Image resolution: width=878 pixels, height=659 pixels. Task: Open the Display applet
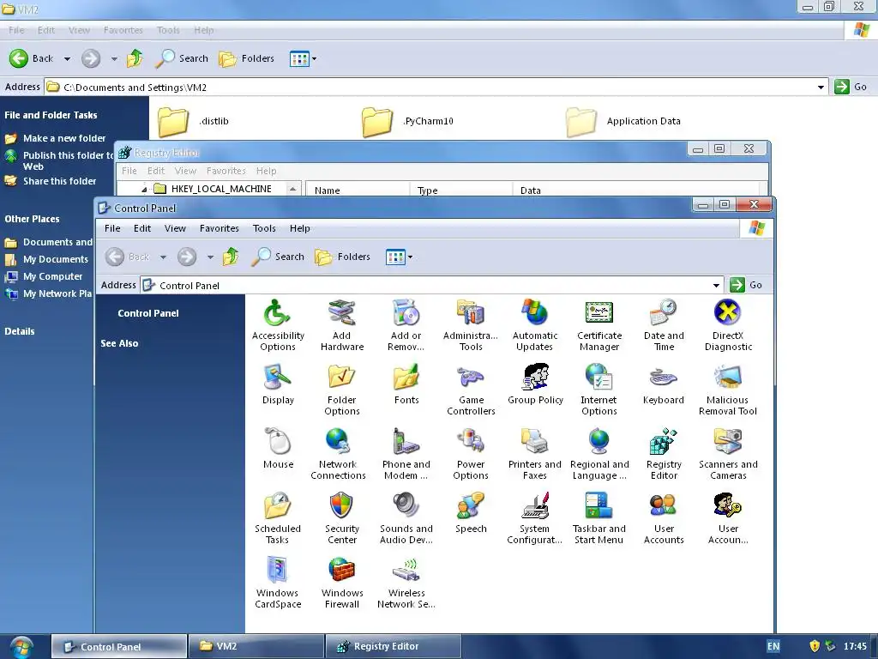(278, 384)
